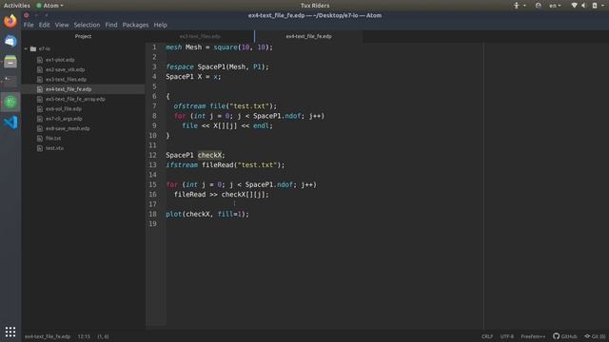This screenshot has width=609, height=342.
Task: Open file.txt in the tree
Action: (x=53, y=139)
